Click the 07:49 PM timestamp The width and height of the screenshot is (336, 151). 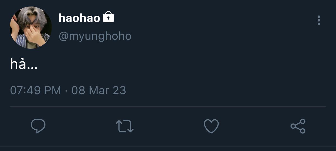pos(35,90)
